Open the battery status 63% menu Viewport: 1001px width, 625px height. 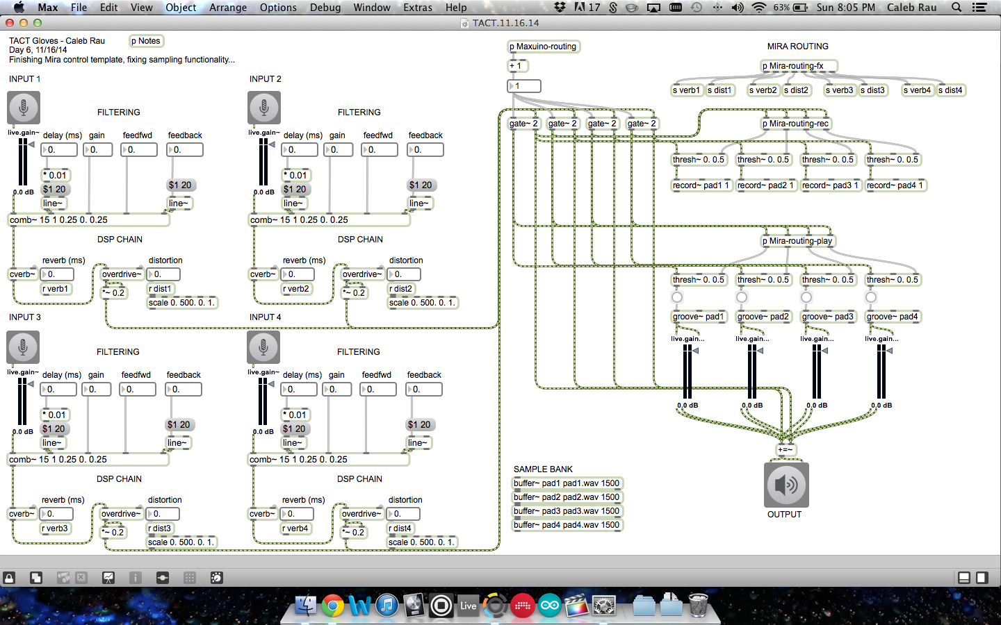(x=790, y=8)
